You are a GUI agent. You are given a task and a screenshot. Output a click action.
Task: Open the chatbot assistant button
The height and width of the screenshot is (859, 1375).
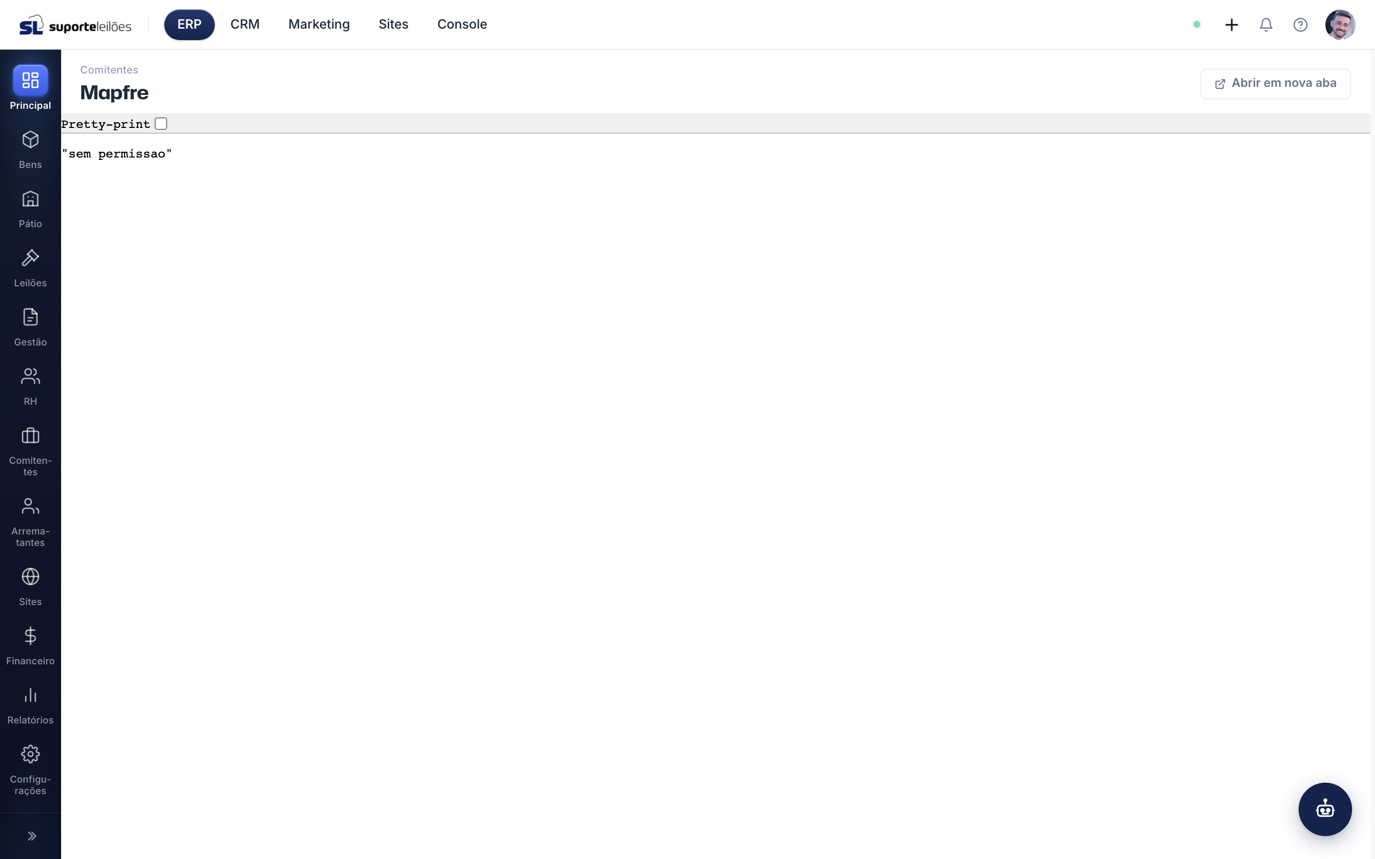[1325, 809]
